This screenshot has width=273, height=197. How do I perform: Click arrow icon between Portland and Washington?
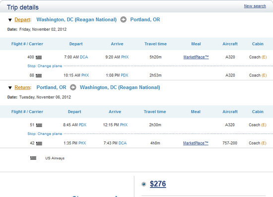coord(73,87)
